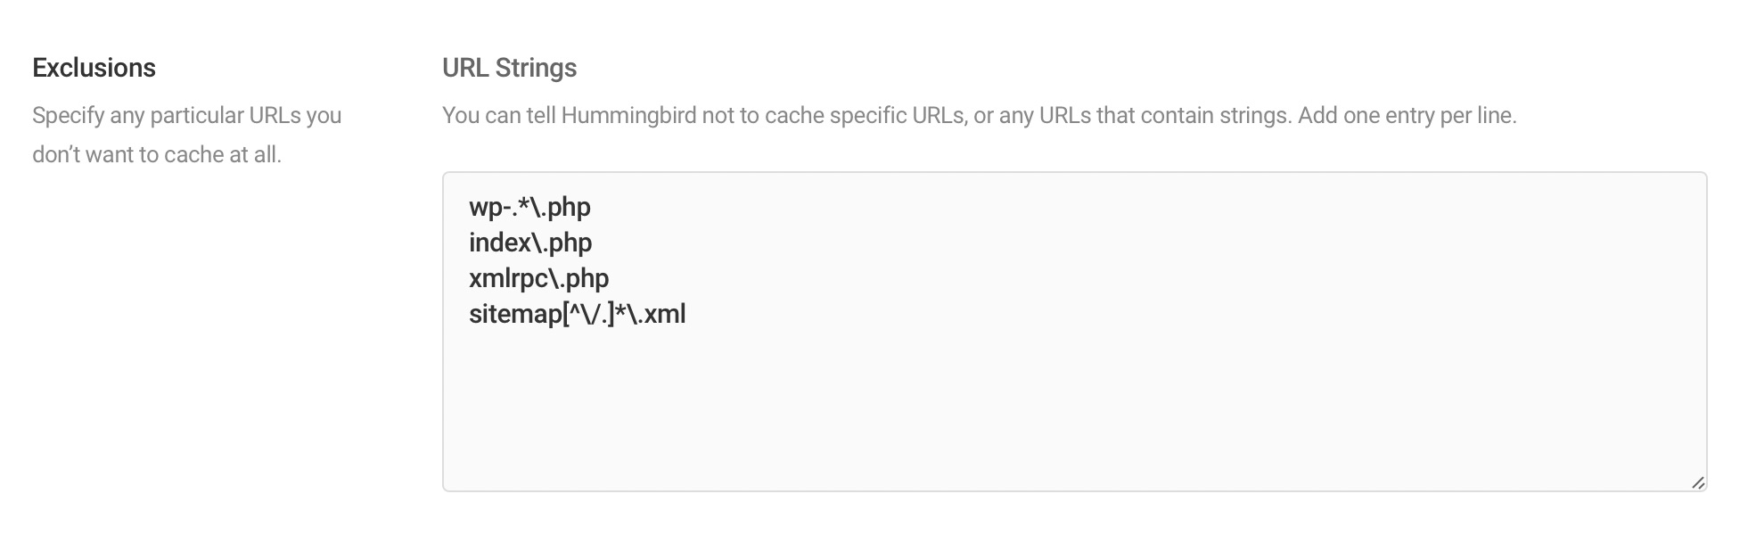The image size is (1756, 535).
Task: Select the xmlrpc\.php exclusion line
Action: point(538,279)
